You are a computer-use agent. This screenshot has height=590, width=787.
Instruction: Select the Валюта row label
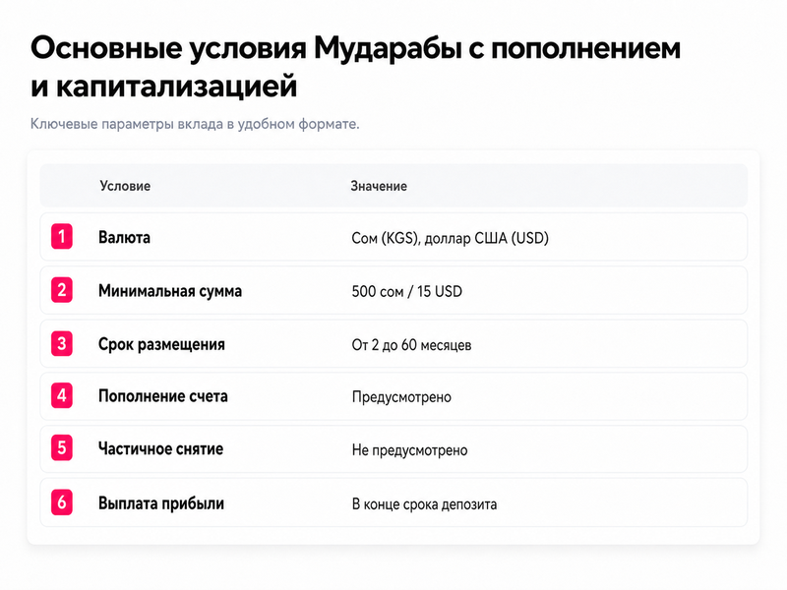(124, 237)
